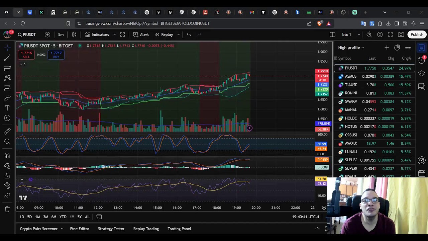Select the ruler measure tool
428x241 pixels.
(7, 131)
